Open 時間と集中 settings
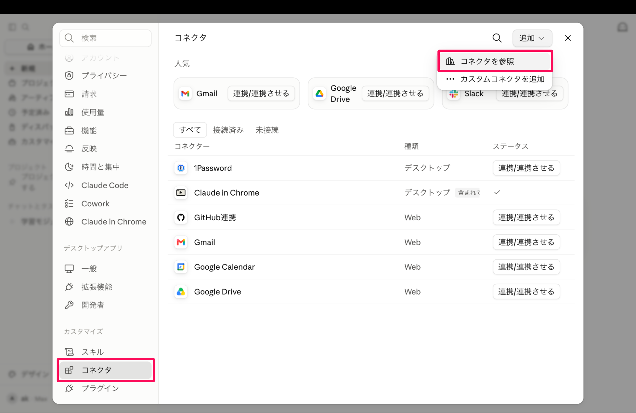636x413 pixels. click(x=106, y=167)
